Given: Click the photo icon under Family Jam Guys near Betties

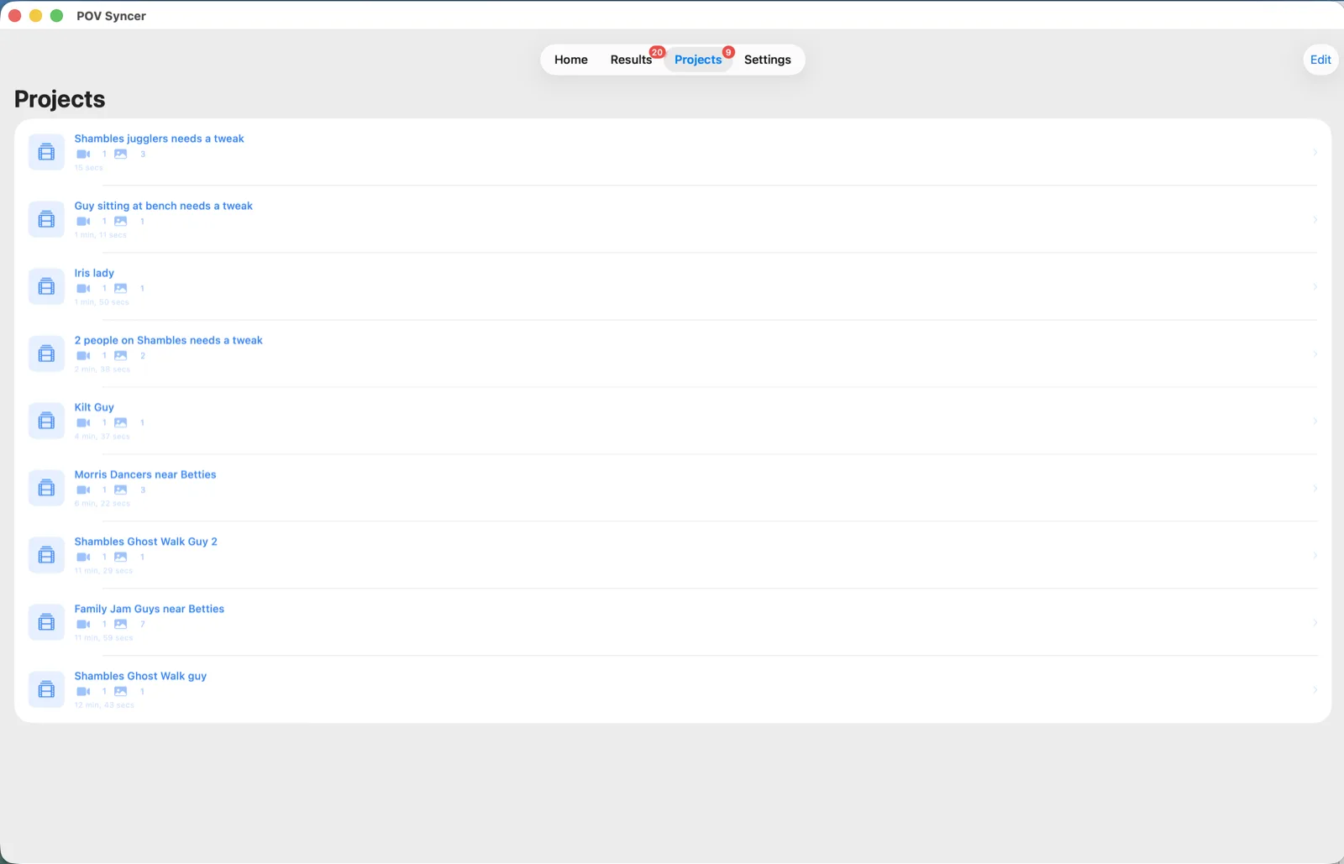Looking at the screenshot, I should coord(121,625).
